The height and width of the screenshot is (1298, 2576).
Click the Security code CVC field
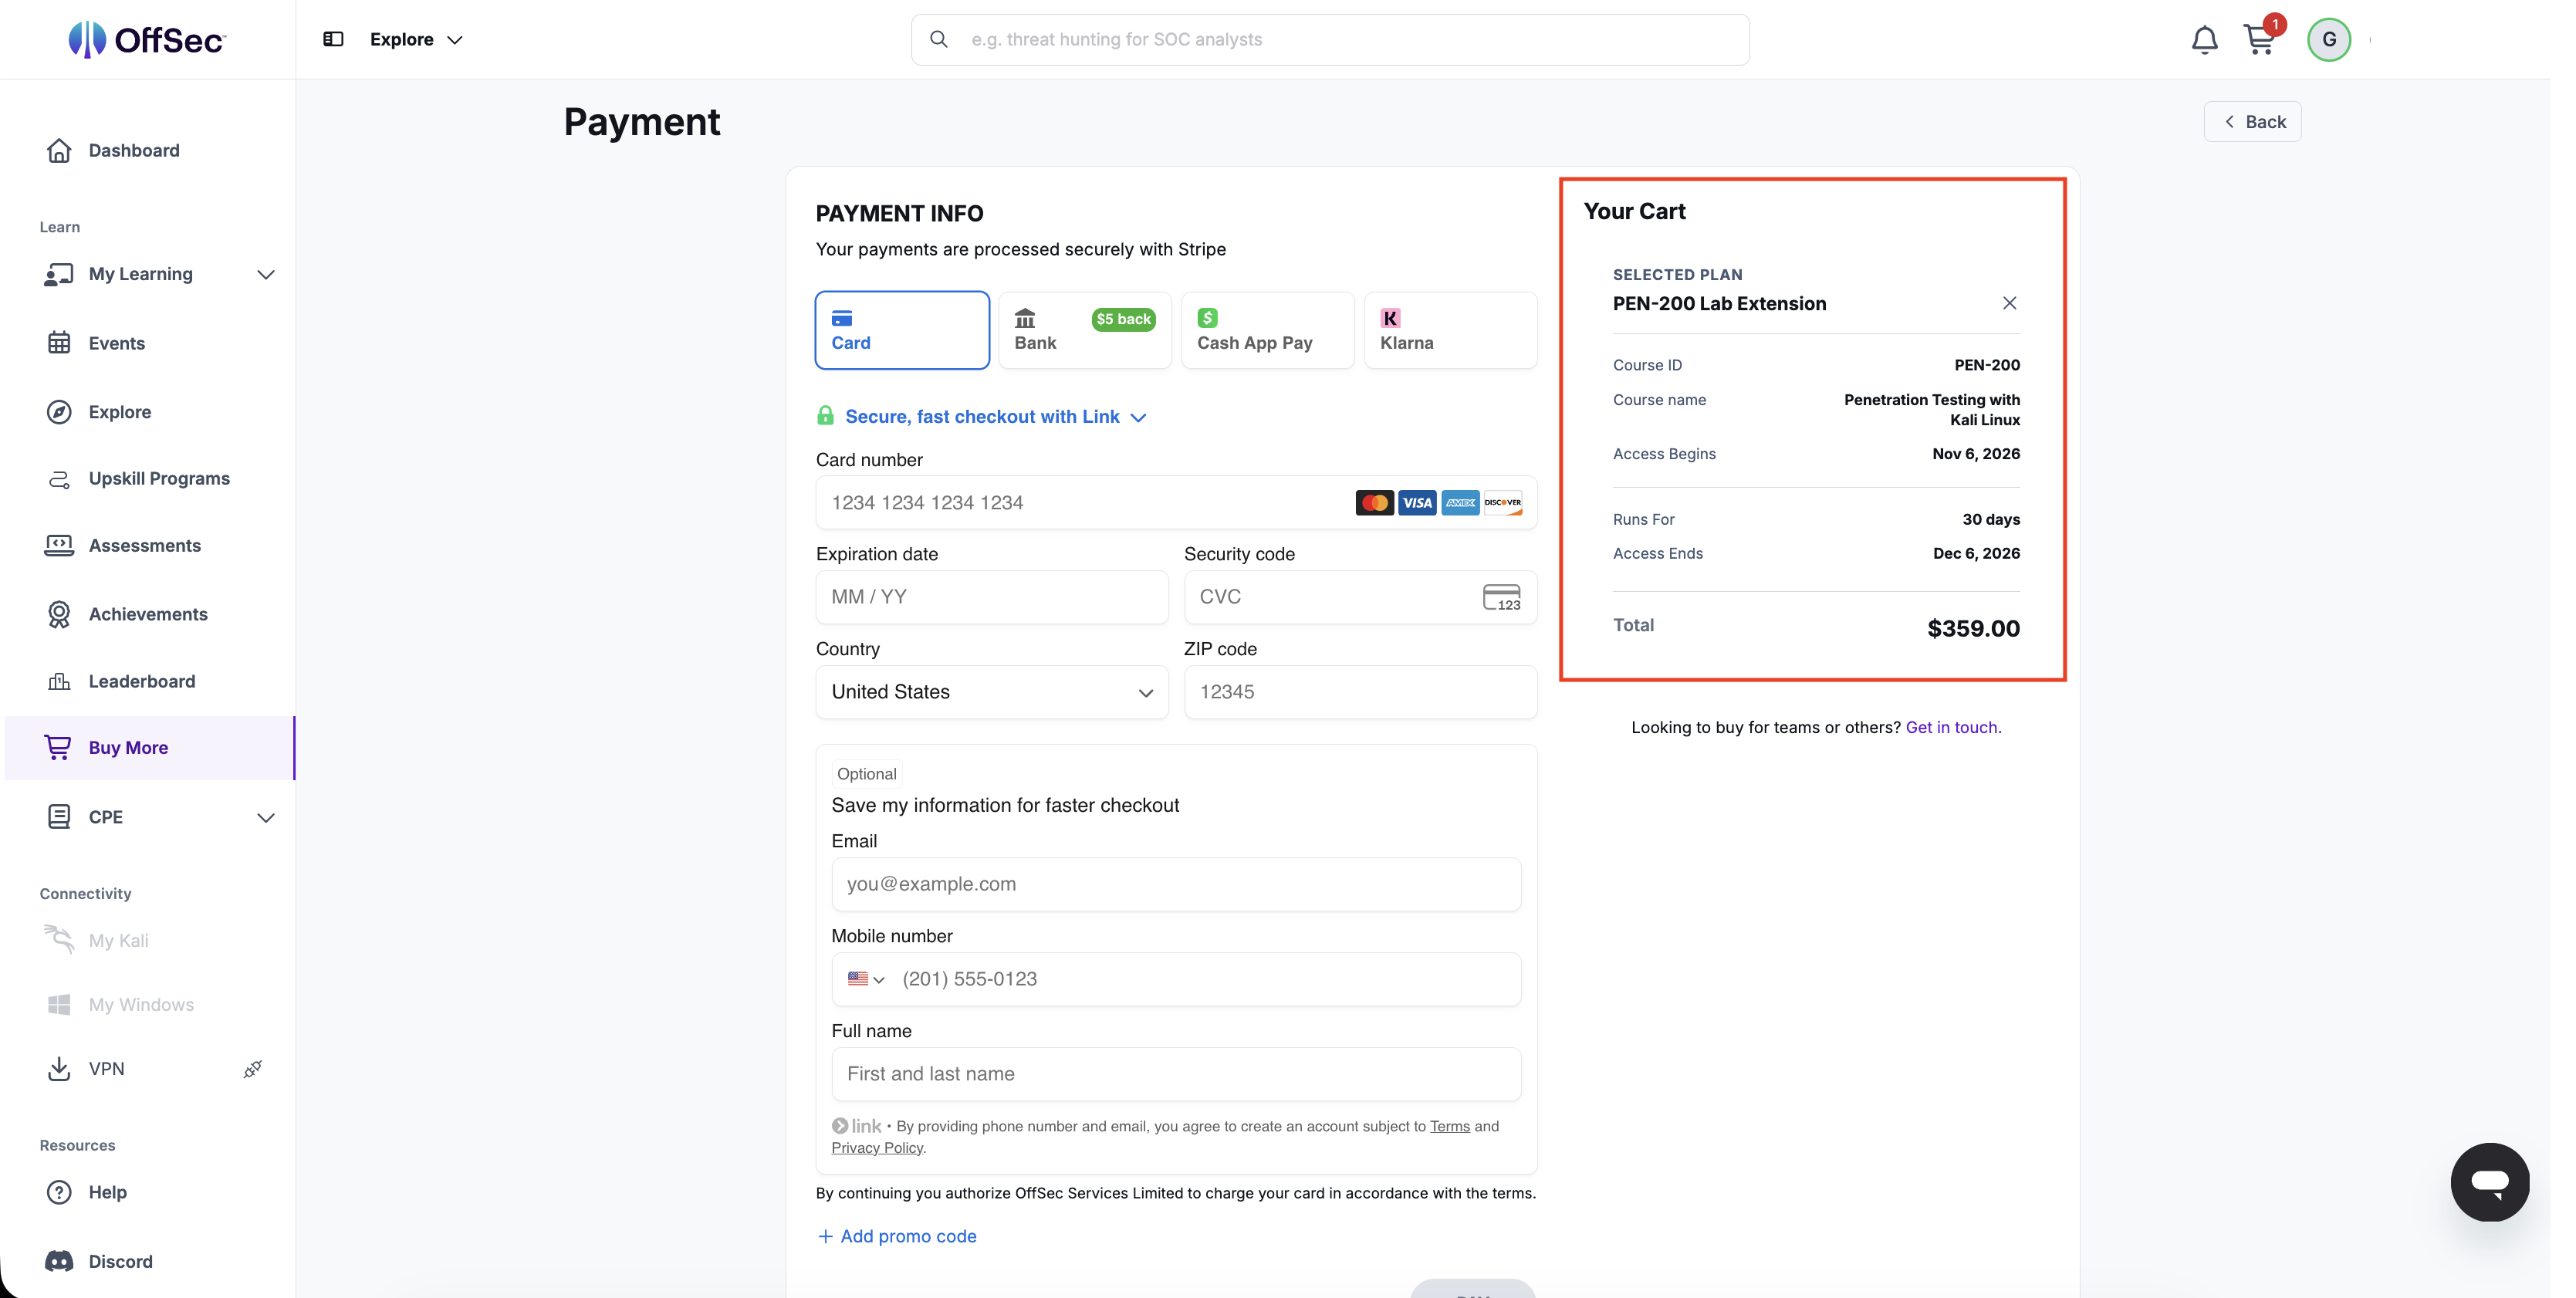[1360, 597]
